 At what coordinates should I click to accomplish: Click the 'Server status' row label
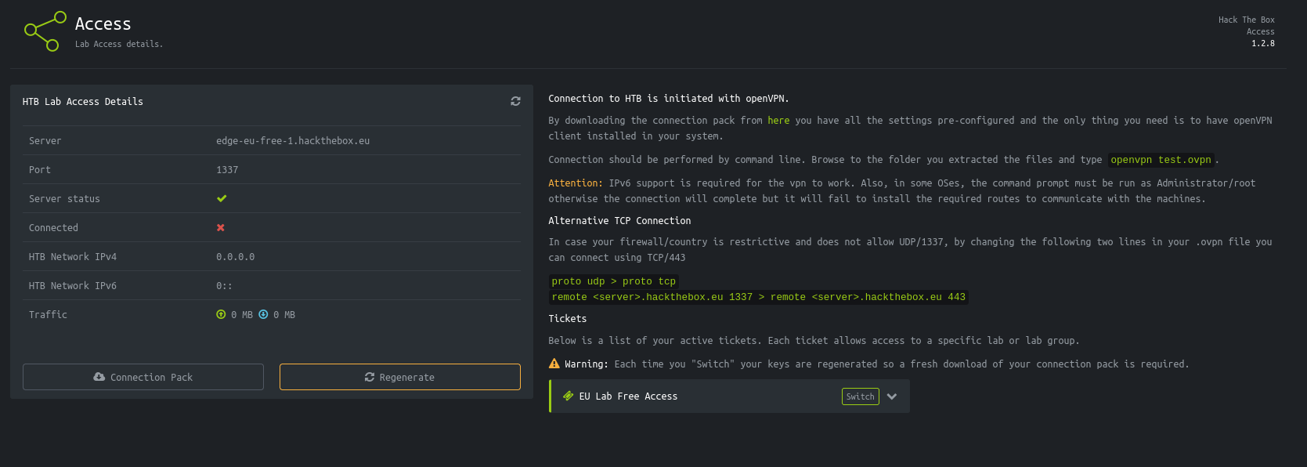64,199
